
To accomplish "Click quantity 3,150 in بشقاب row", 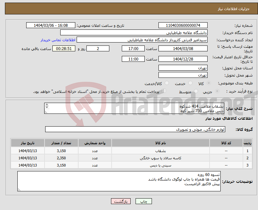I will (x=61, y=151).
